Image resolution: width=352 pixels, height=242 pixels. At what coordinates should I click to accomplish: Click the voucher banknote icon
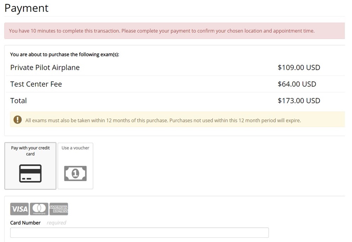75,174
